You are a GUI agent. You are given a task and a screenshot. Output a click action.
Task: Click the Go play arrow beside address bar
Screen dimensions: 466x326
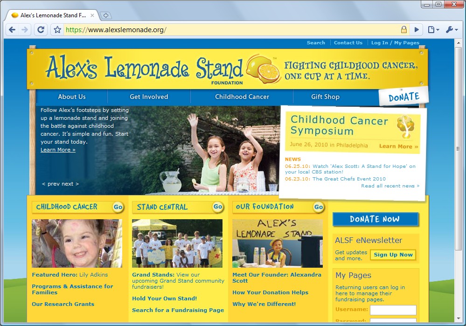click(417, 30)
